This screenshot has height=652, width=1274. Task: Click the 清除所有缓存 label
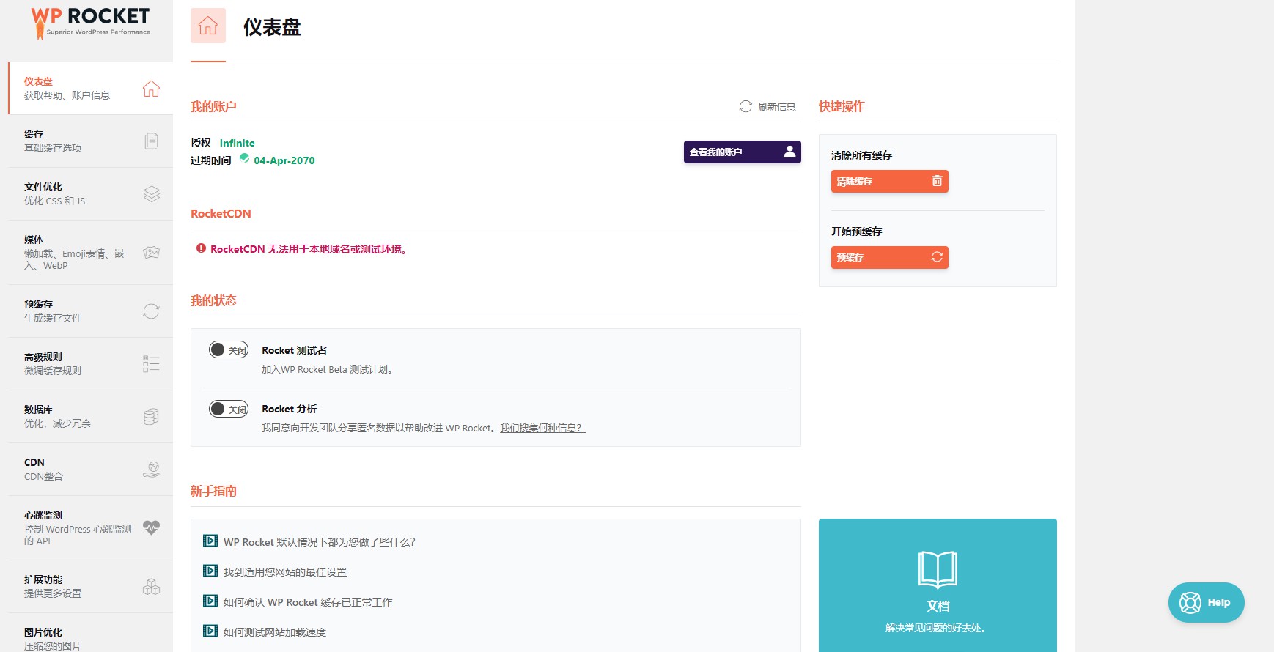tap(861, 155)
